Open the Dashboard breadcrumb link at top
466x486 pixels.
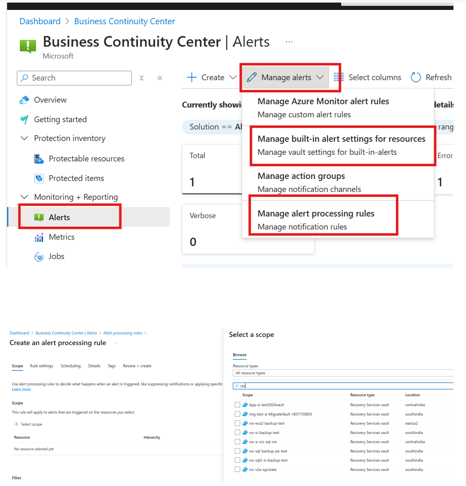40,22
